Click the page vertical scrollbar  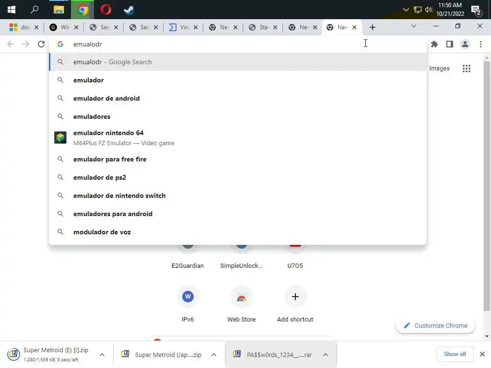486,186
